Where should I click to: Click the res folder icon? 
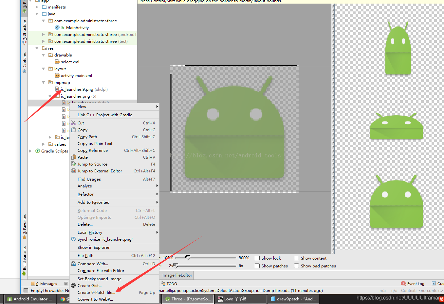pos(44,48)
